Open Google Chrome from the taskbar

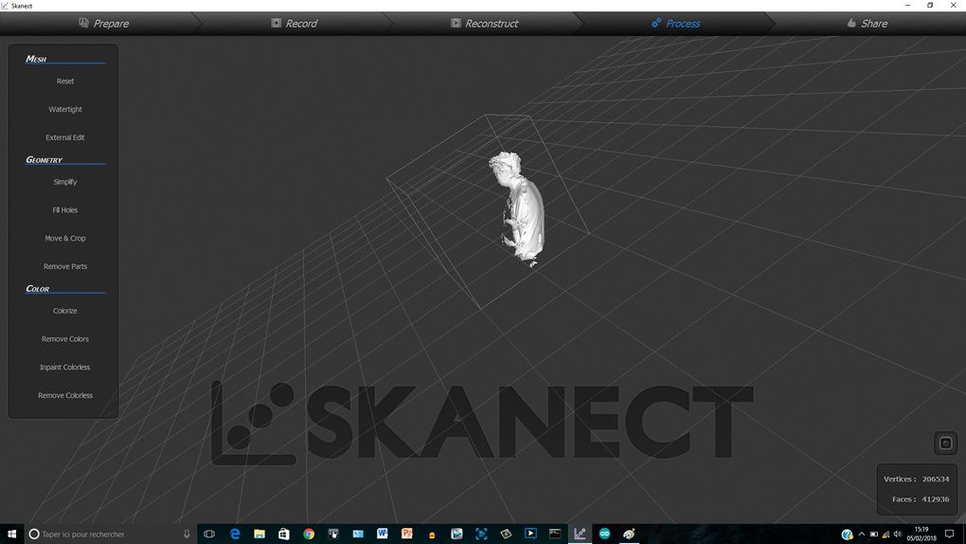click(x=309, y=535)
